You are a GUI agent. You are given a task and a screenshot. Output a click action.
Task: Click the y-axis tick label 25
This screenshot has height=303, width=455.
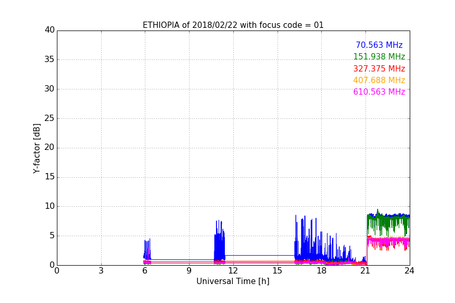click(50, 118)
